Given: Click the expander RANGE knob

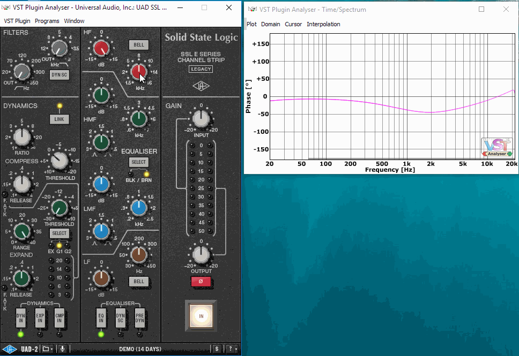Looking at the screenshot, I should pyautogui.click(x=22, y=231).
